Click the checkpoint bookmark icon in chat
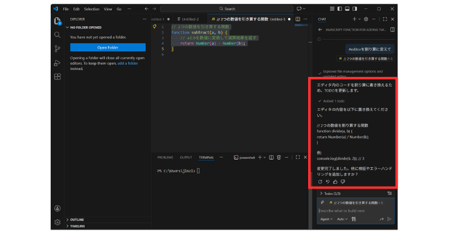 [319, 39]
